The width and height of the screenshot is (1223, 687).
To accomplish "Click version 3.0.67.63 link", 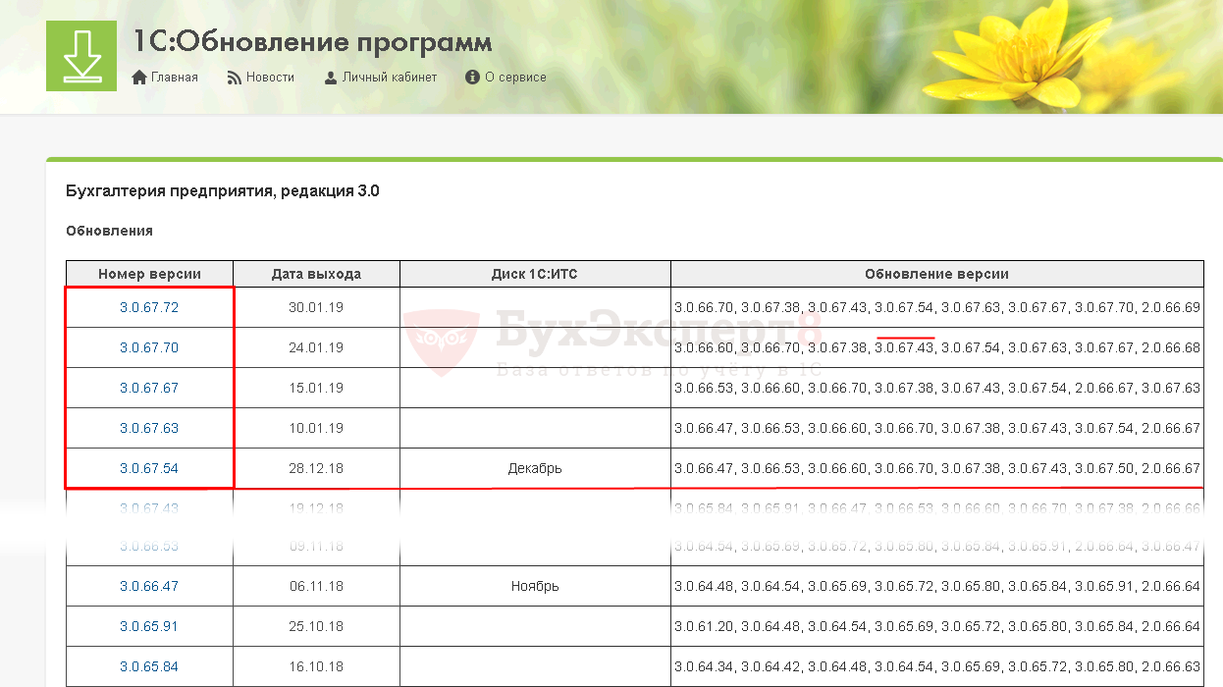I will click(x=149, y=428).
